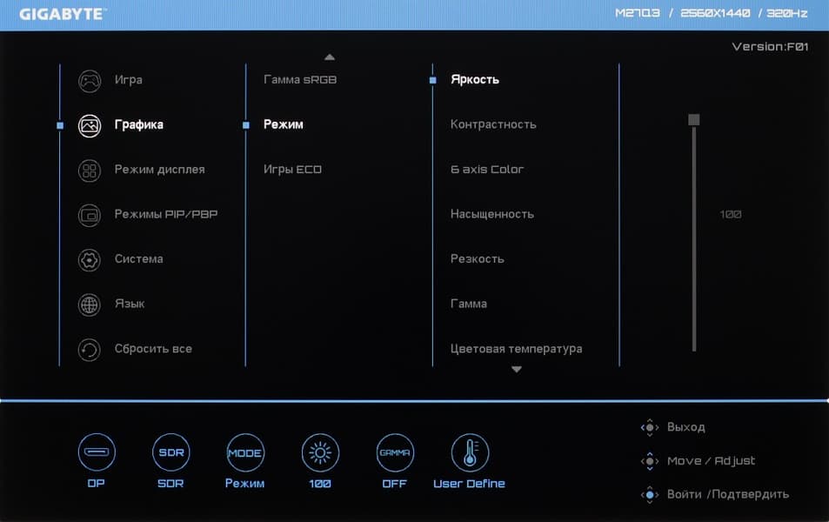Screen dimensions: 829x522
Task: Click the four-square icon beside Режим дисплея
Action: coord(90,171)
